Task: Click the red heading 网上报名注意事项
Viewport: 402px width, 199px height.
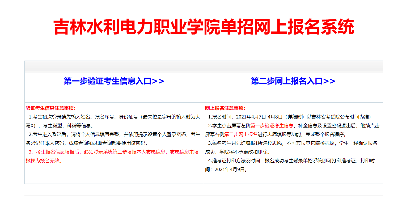Action: pos(225,108)
